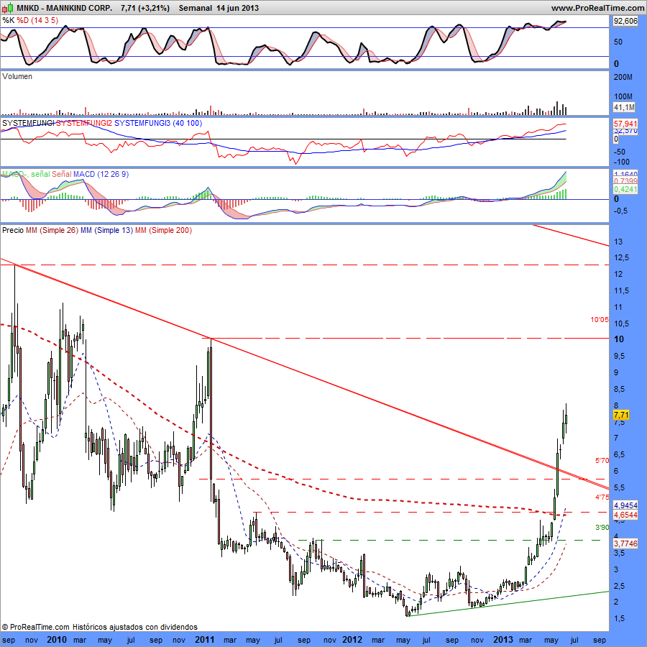The image size is (647, 647).
Task: Click the 3,7746 average value tag
Action: click(x=625, y=543)
